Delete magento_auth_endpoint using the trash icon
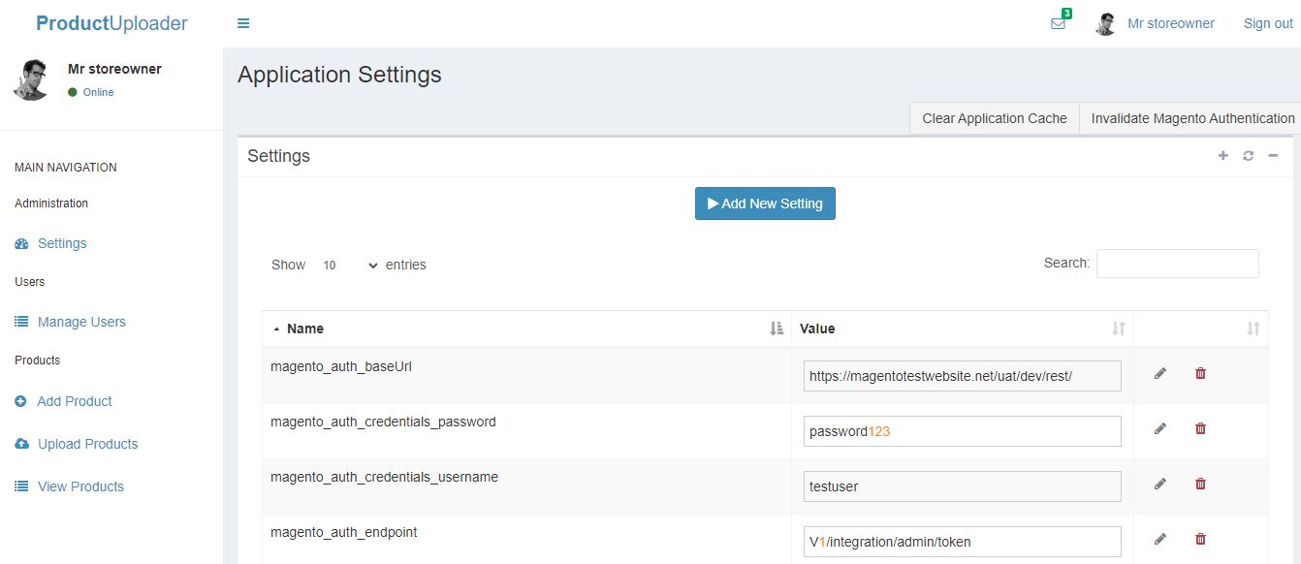 click(1200, 539)
